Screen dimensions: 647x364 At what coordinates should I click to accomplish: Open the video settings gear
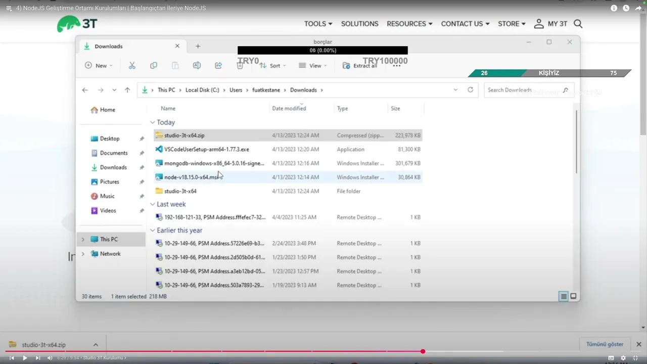[x=623, y=358]
